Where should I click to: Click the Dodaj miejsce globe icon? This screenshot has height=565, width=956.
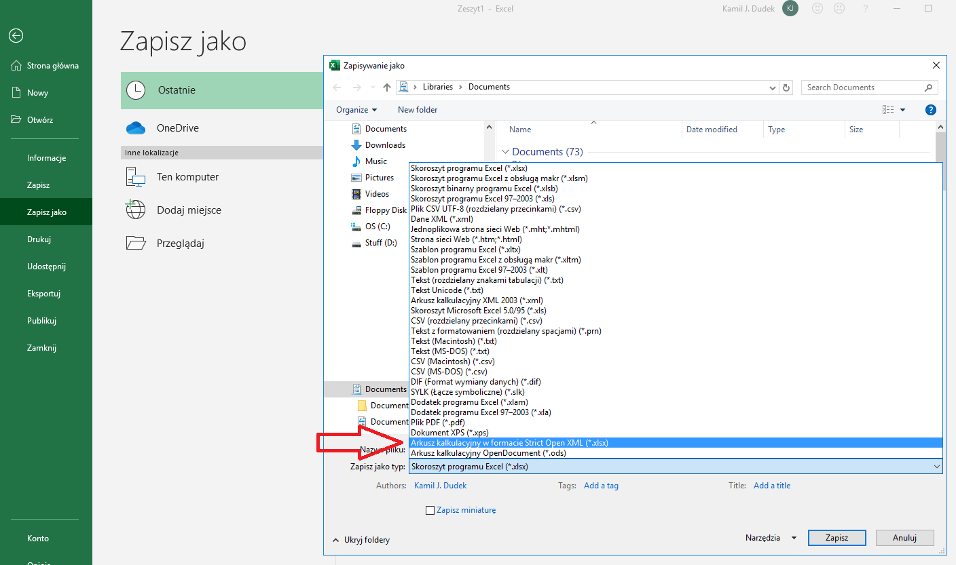click(135, 210)
